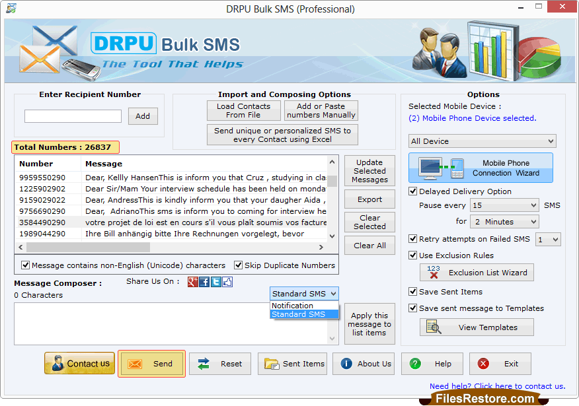The image size is (579, 406).
Task: Click the list vertical scroll down arrow
Action: pyautogui.click(x=332, y=236)
